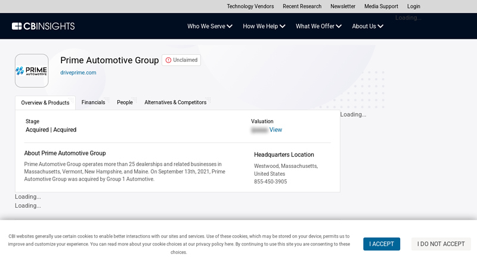This screenshot has width=477, height=268.
Task: Click the blurred valuation value
Action: [x=259, y=130]
